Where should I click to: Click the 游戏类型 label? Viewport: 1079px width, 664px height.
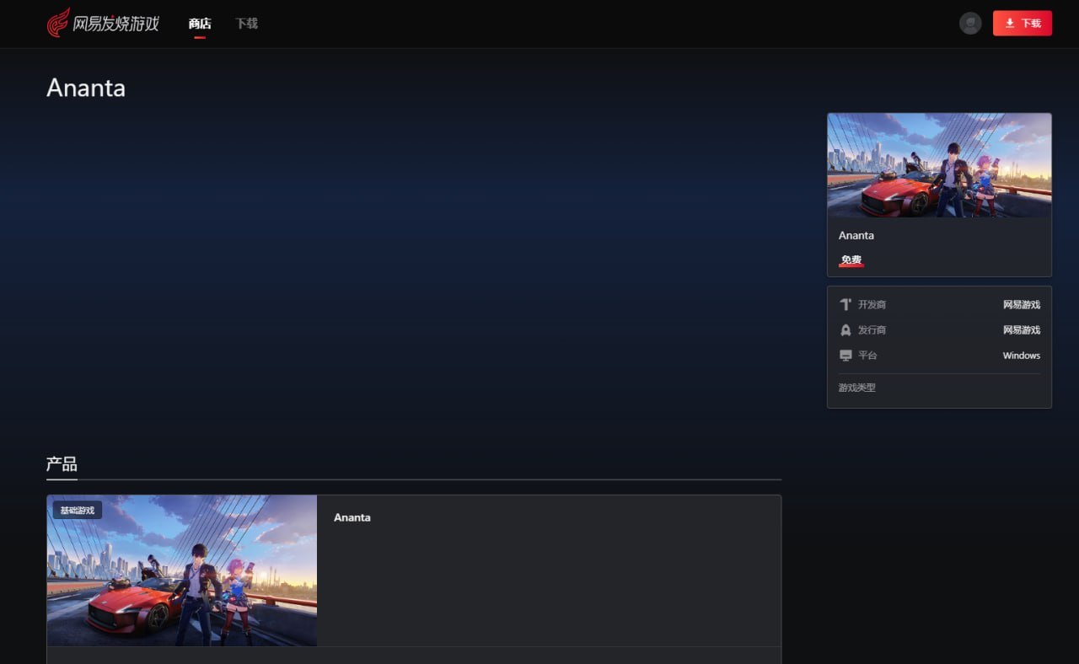click(857, 388)
